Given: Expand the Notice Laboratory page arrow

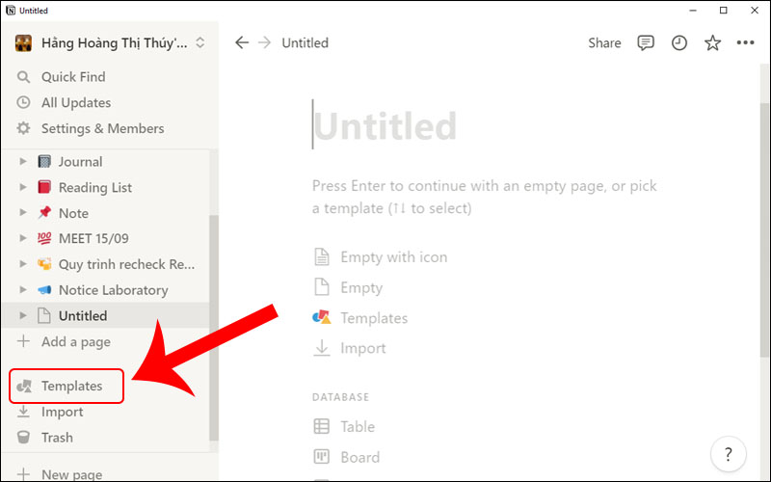Looking at the screenshot, I should coord(24,290).
